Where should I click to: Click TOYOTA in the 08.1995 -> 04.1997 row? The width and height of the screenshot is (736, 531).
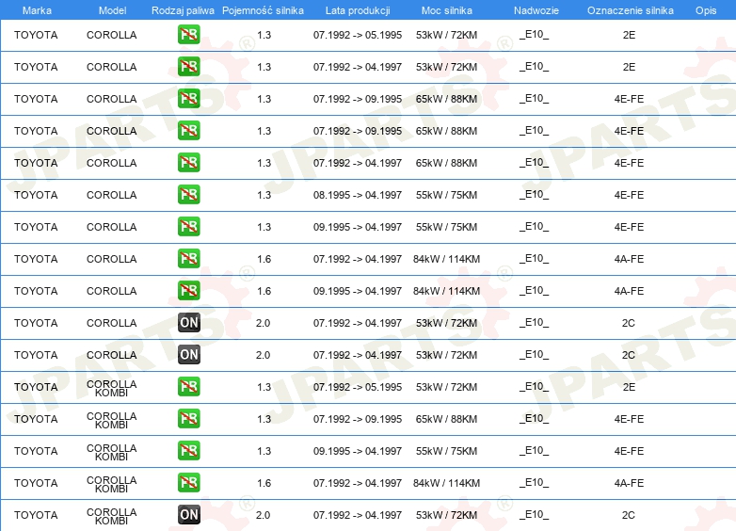pyautogui.click(x=36, y=195)
